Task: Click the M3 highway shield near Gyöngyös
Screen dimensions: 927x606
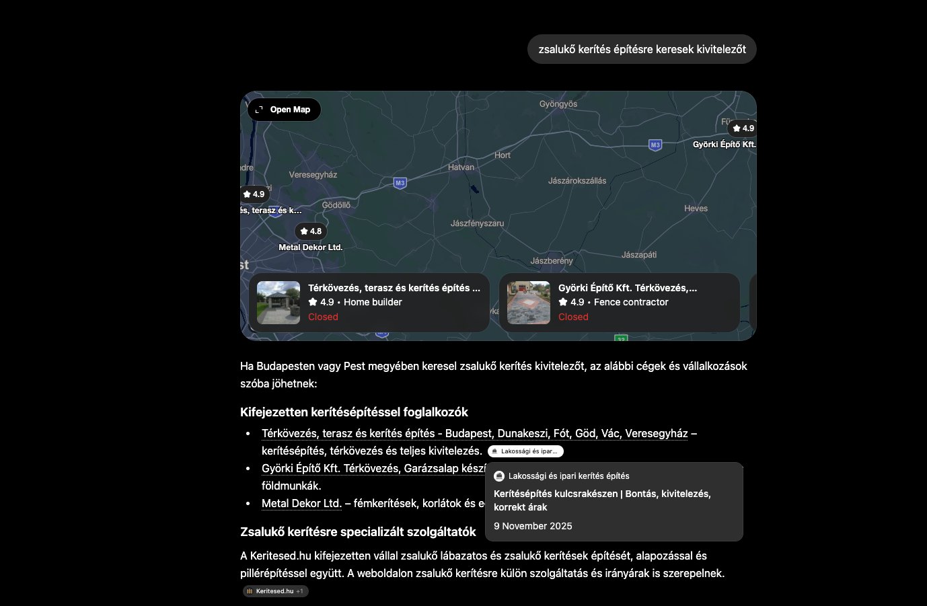Action: [x=655, y=145]
